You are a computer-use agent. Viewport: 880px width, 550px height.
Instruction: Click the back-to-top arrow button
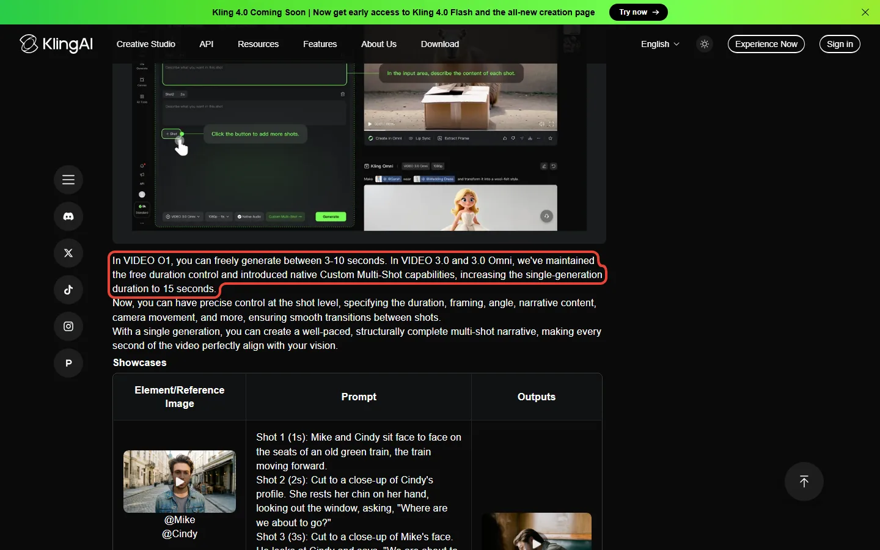[x=804, y=482]
